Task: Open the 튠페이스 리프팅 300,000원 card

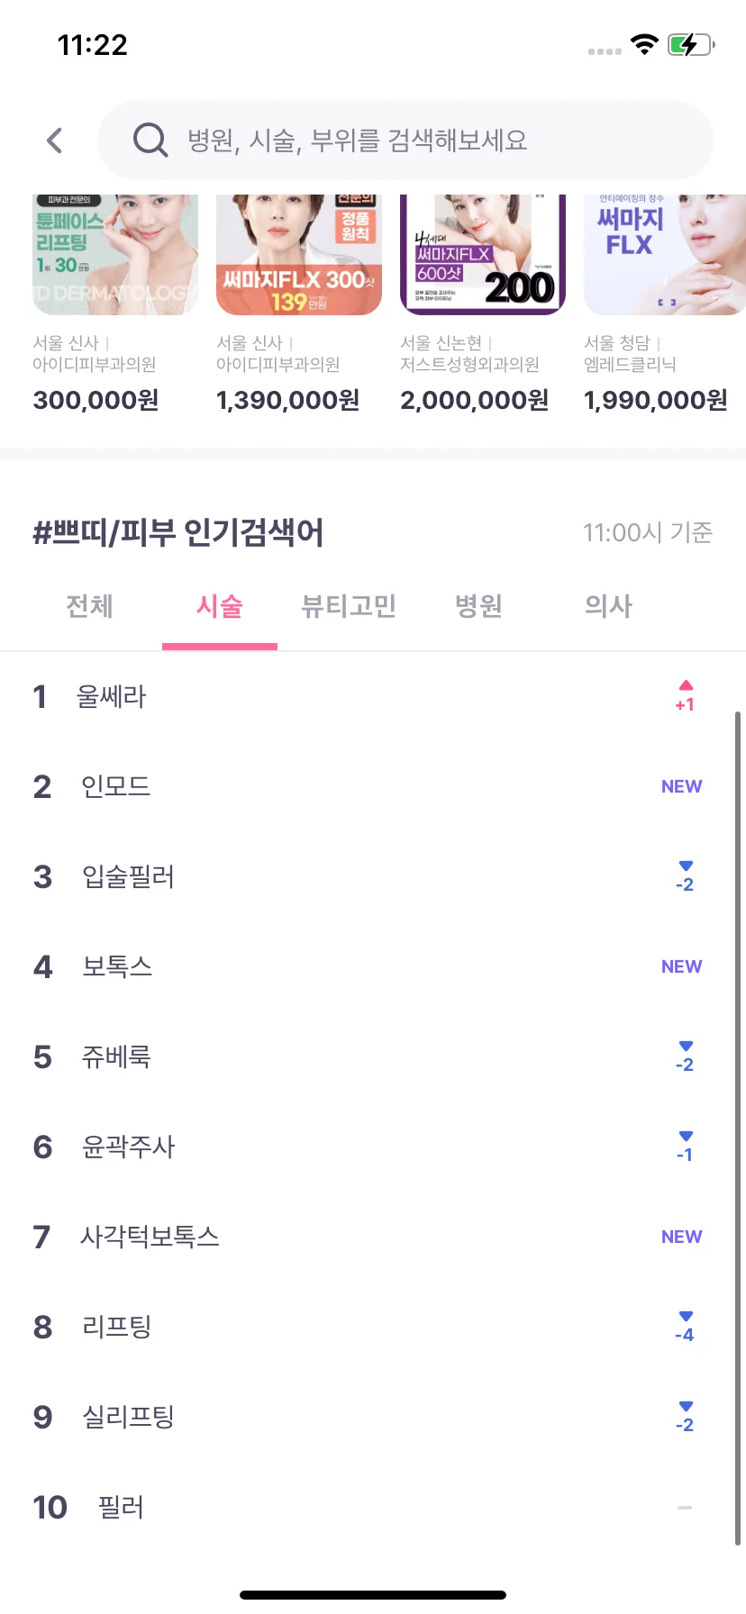Action: (115, 304)
